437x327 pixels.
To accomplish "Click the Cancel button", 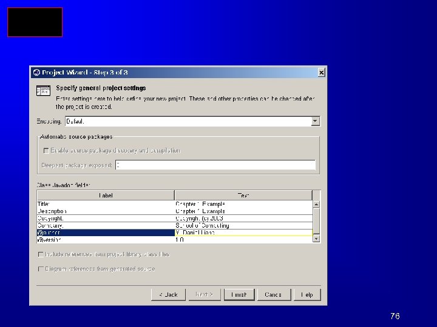I will point(274,295).
